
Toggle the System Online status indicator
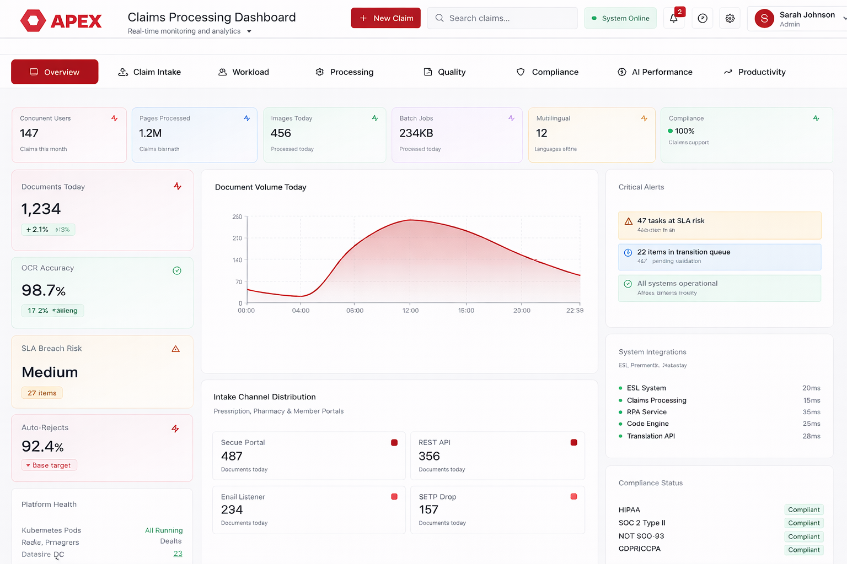click(x=620, y=18)
